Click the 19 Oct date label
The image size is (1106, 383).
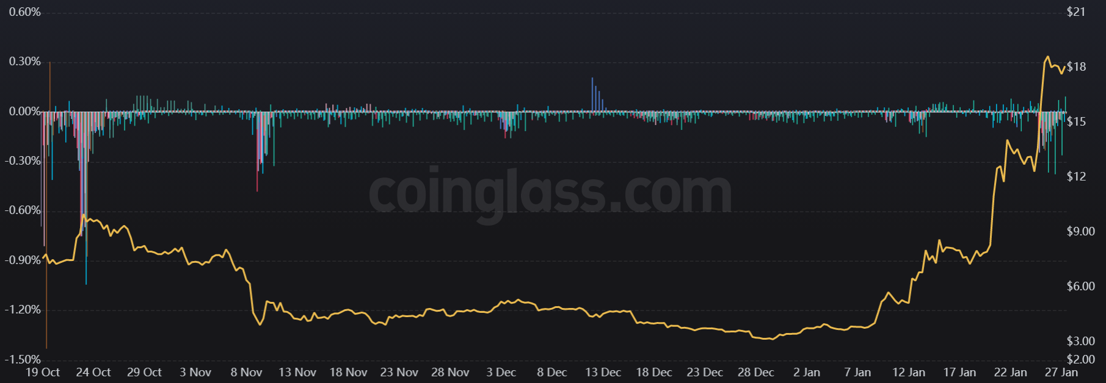[43, 372]
